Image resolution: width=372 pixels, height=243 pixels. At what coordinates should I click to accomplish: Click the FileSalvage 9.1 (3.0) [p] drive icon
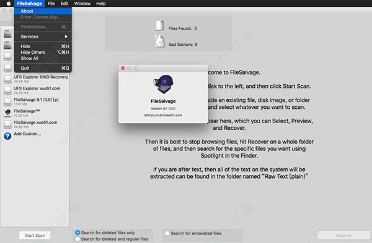point(7,102)
